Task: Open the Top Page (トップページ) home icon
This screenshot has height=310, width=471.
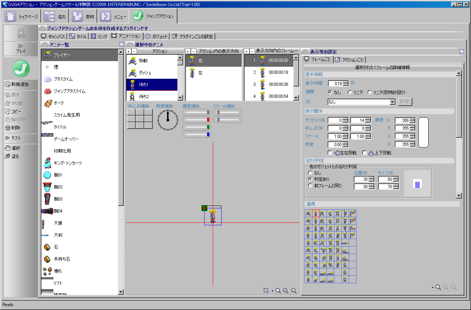Action: (11, 16)
